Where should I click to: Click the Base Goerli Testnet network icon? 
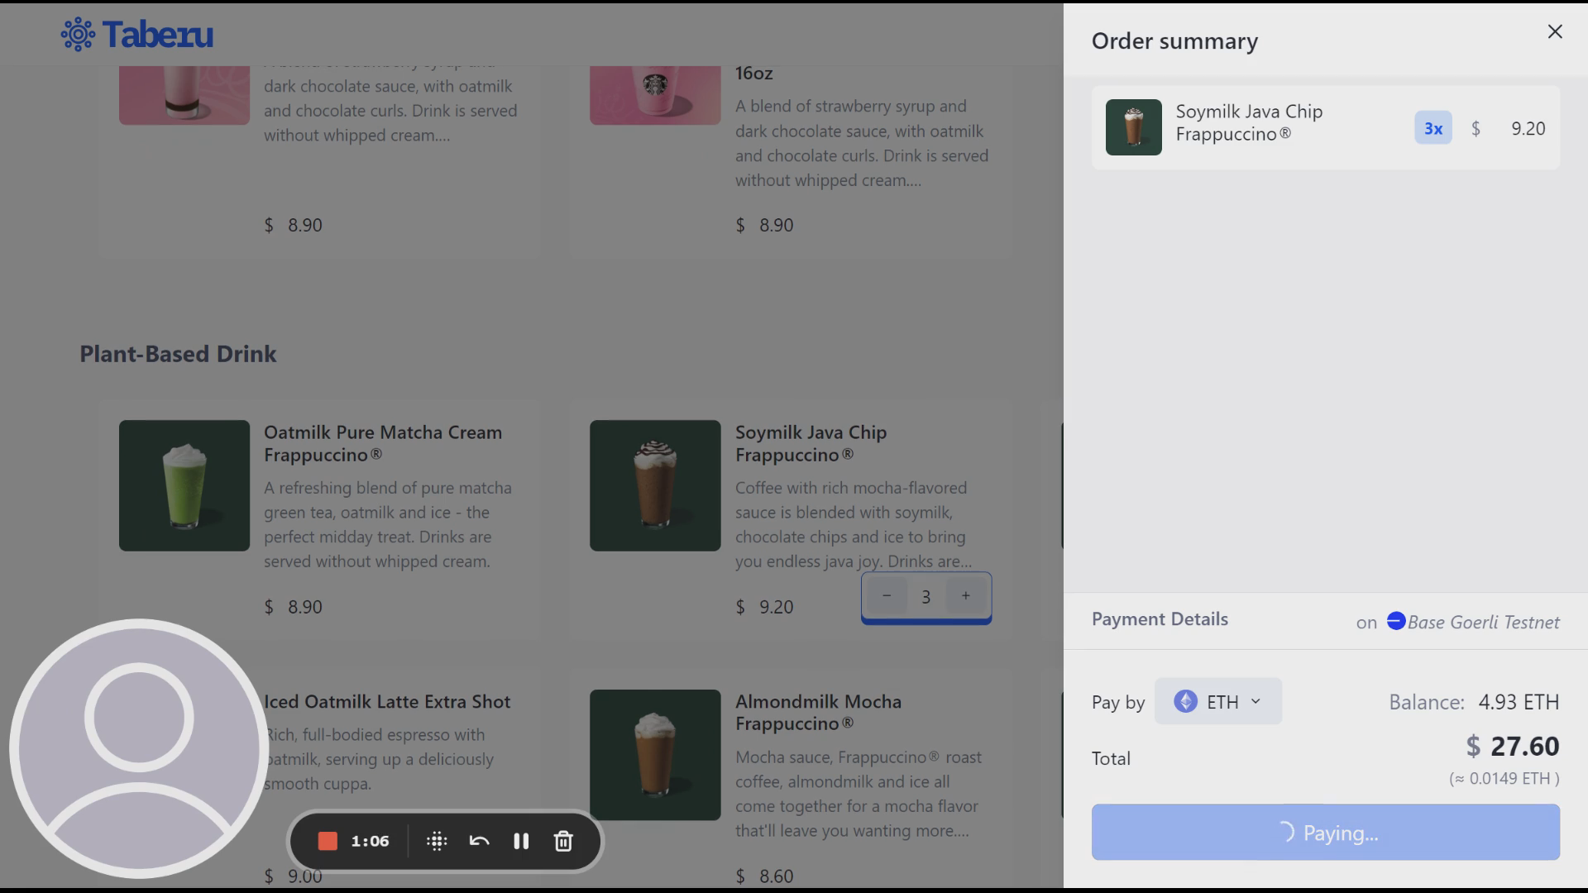pyautogui.click(x=1395, y=621)
